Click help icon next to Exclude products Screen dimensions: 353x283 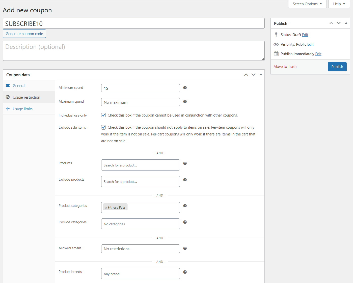coord(185,180)
